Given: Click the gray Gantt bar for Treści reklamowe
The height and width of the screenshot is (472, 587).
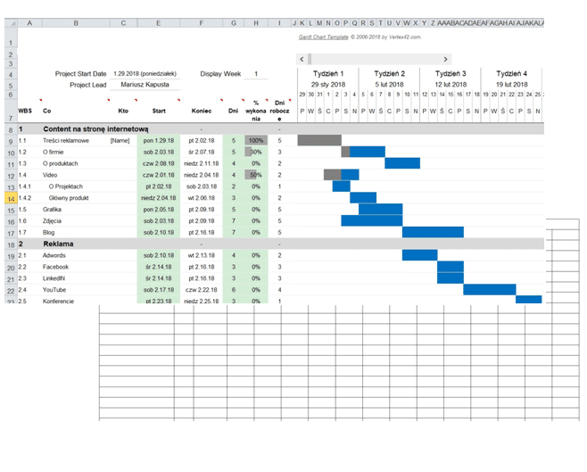Looking at the screenshot, I should pos(318,140).
